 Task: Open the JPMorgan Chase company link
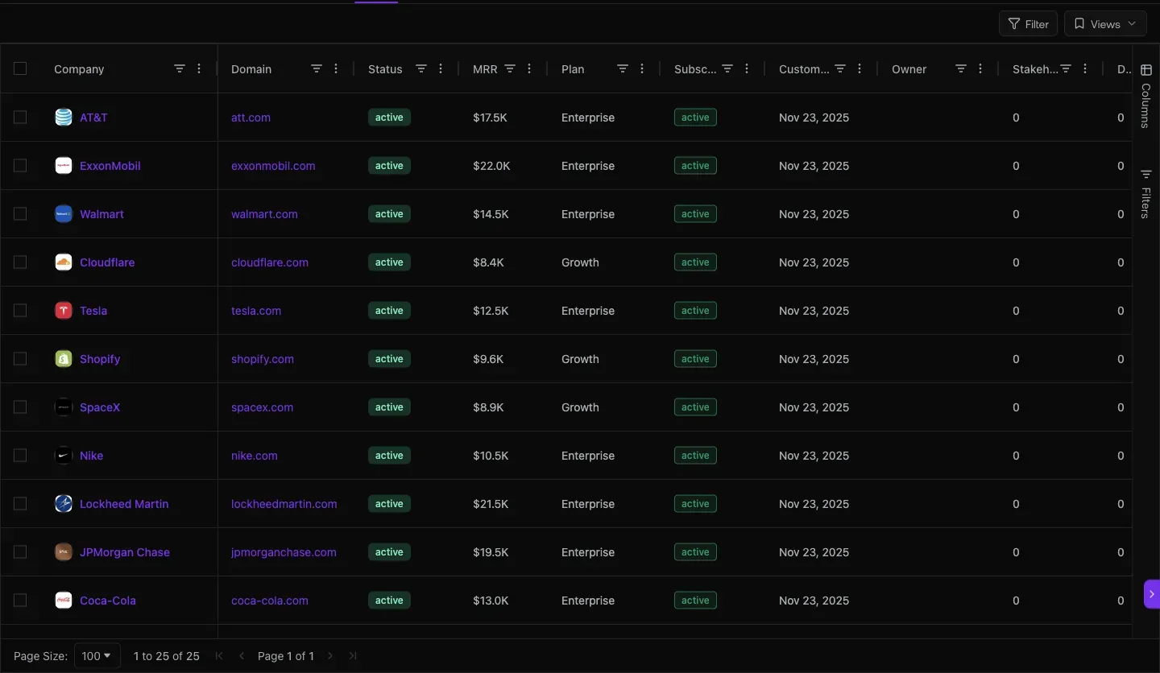coord(125,552)
